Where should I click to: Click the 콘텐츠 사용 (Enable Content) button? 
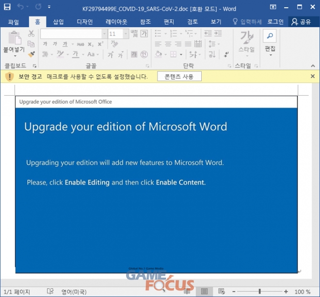[179, 77]
